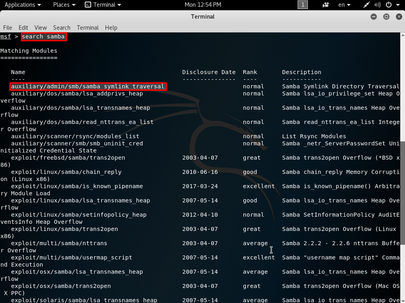Open the wired network connection icon
This screenshot has height=303, width=405.
click(x=367, y=5)
